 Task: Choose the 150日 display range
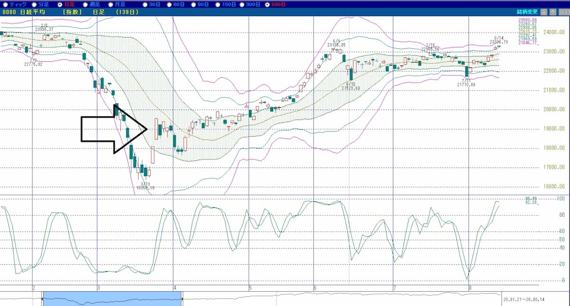(x=218, y=4)
